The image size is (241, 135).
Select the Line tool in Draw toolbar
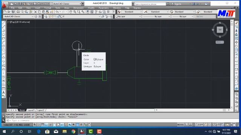click(3, 23)
